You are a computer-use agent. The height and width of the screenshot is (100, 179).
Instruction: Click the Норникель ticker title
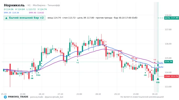click(14, 5)
